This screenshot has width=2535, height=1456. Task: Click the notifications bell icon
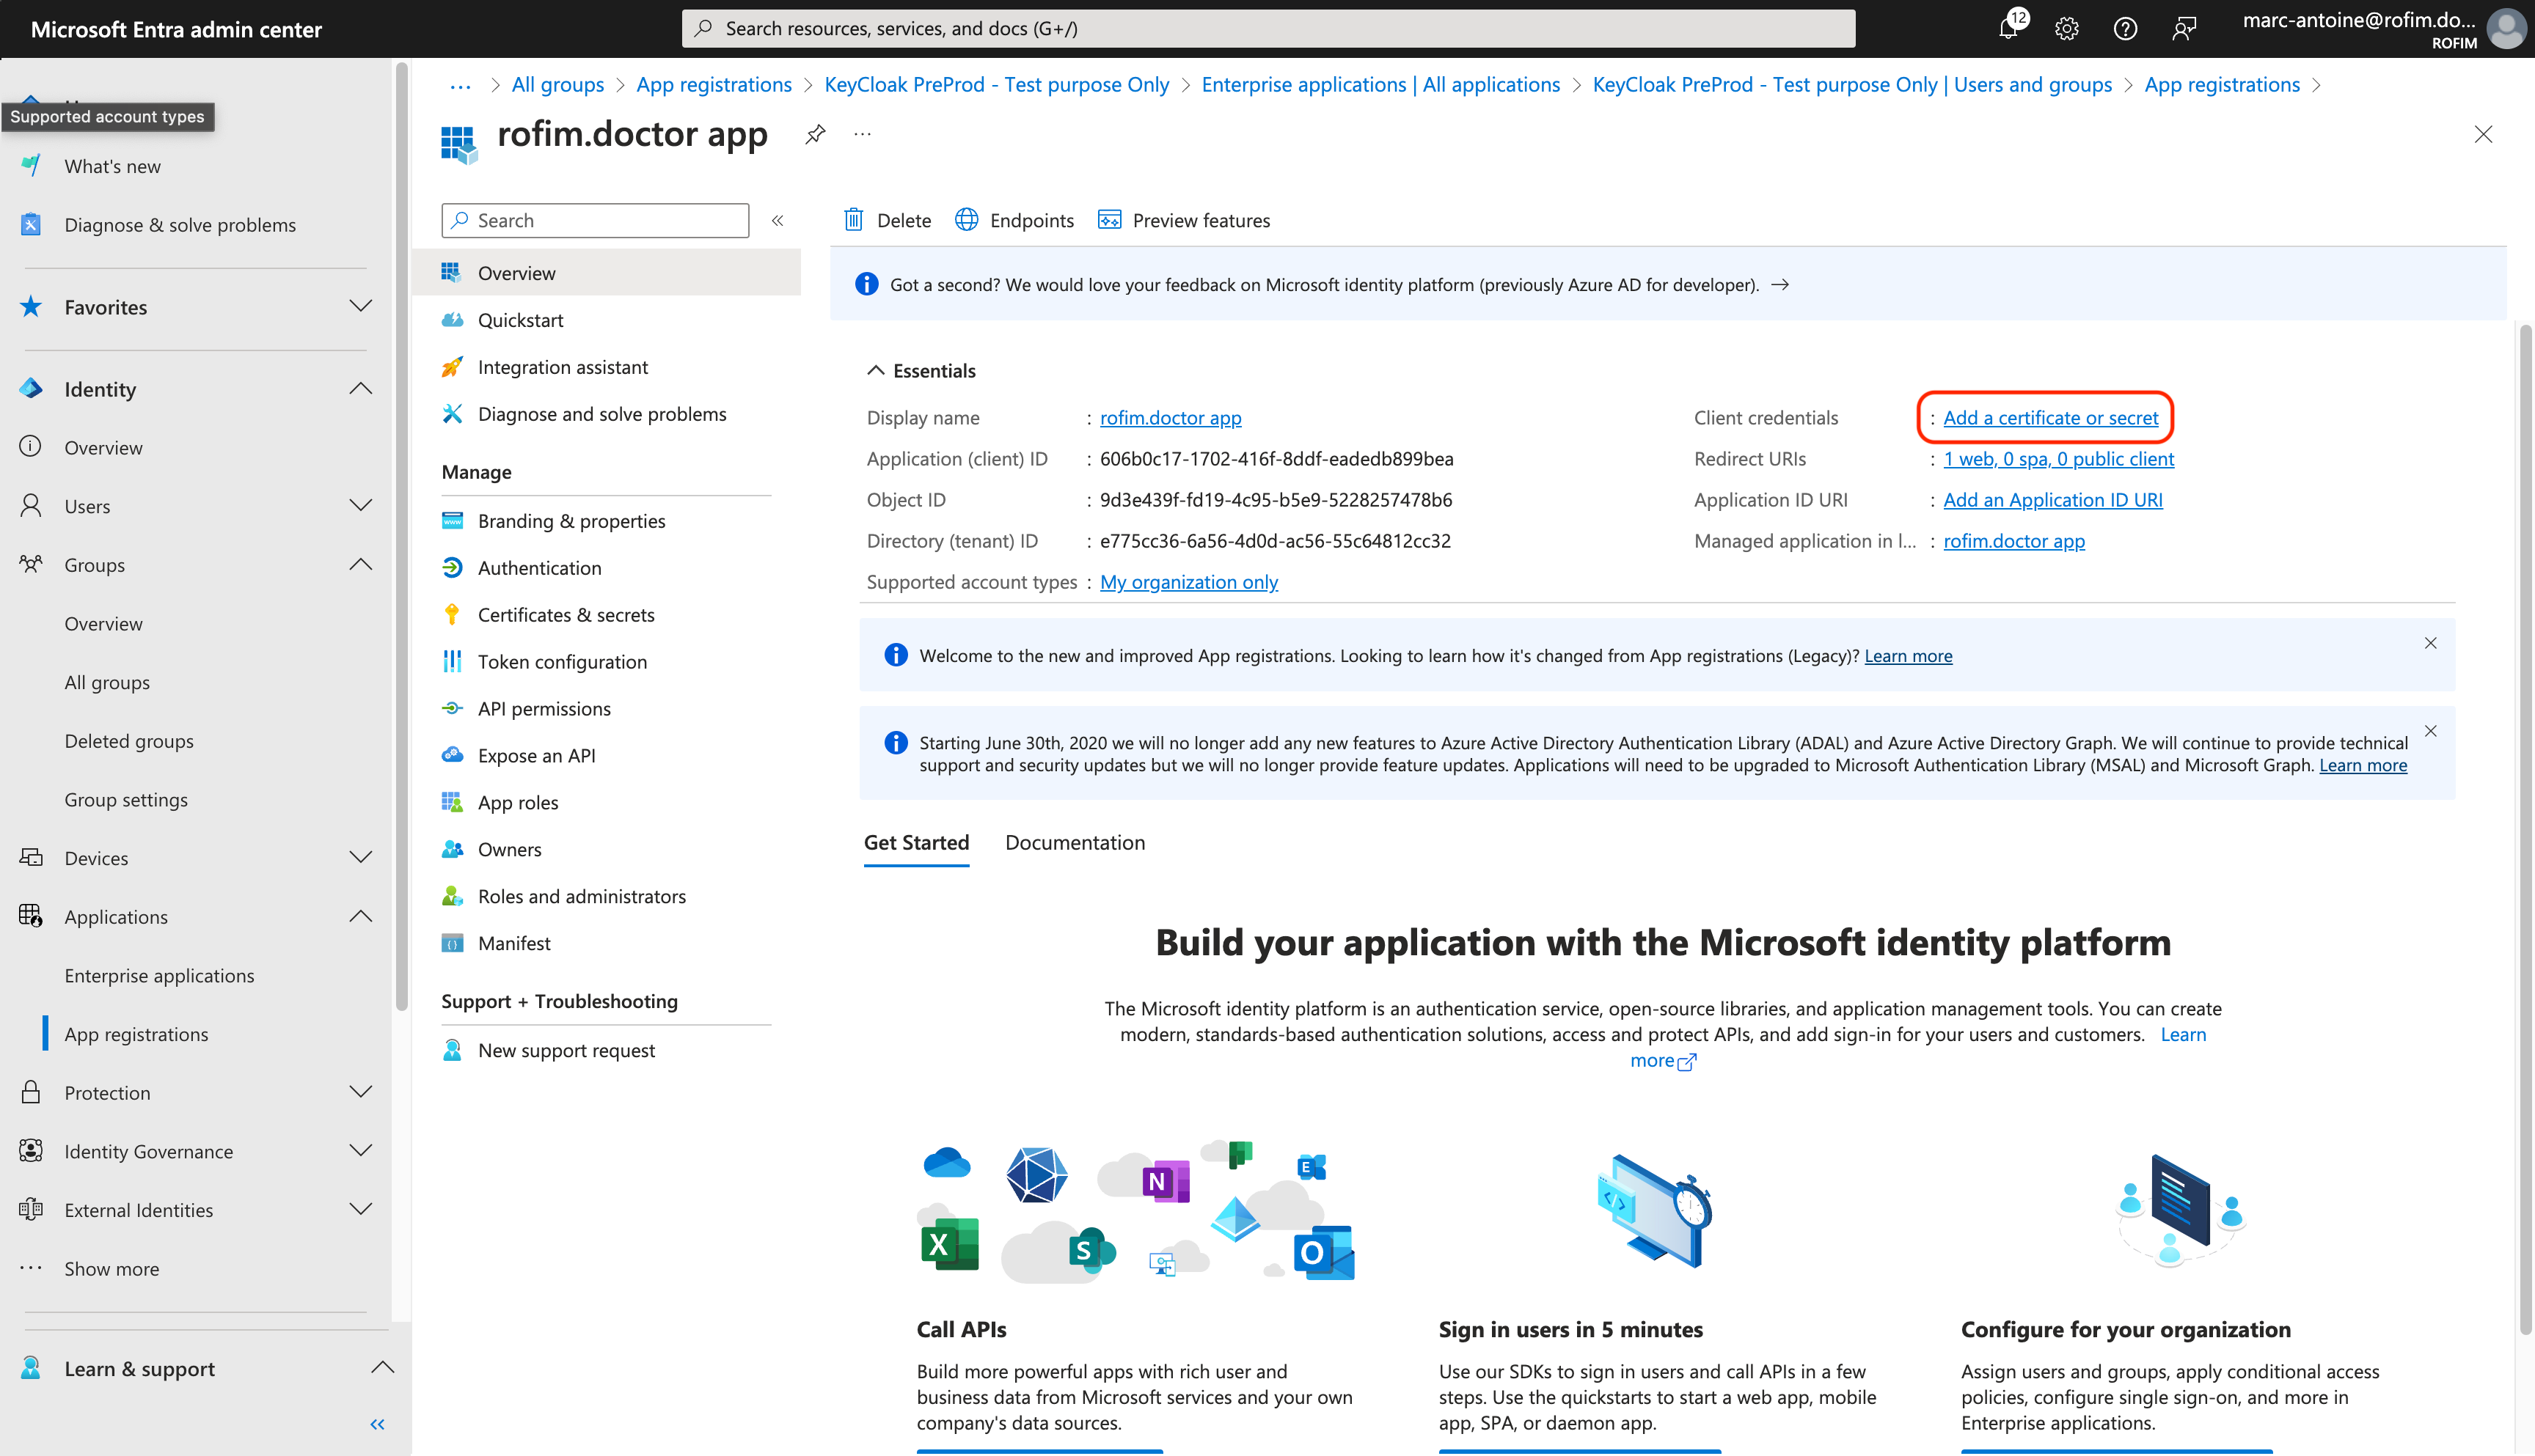[2007, 29]
